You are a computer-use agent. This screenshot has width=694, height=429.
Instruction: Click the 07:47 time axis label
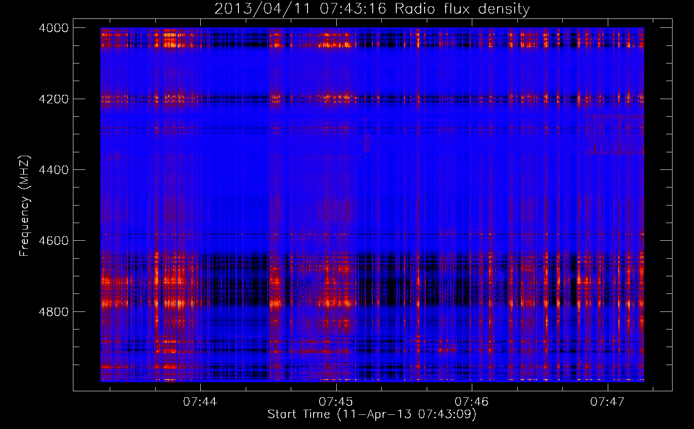coord(607,402)
